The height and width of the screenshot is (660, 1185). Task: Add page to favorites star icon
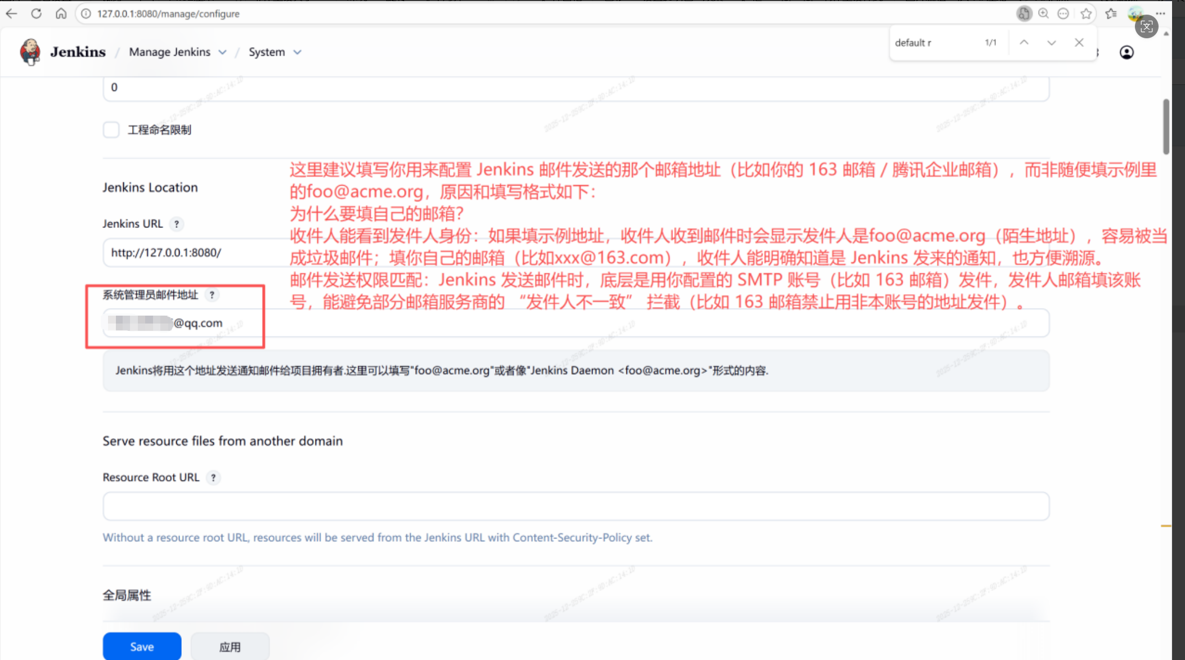pyautogui.click(x=1086, y=14)
